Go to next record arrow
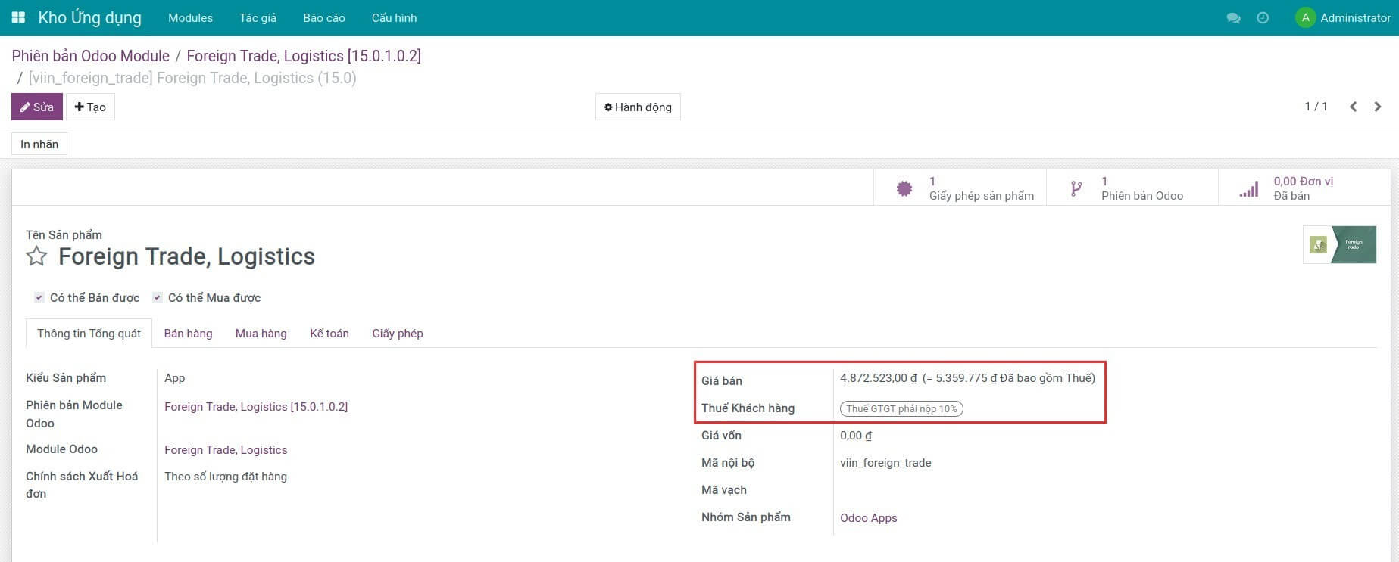The image size is (1399, 562). click(x=1378, y=107)
